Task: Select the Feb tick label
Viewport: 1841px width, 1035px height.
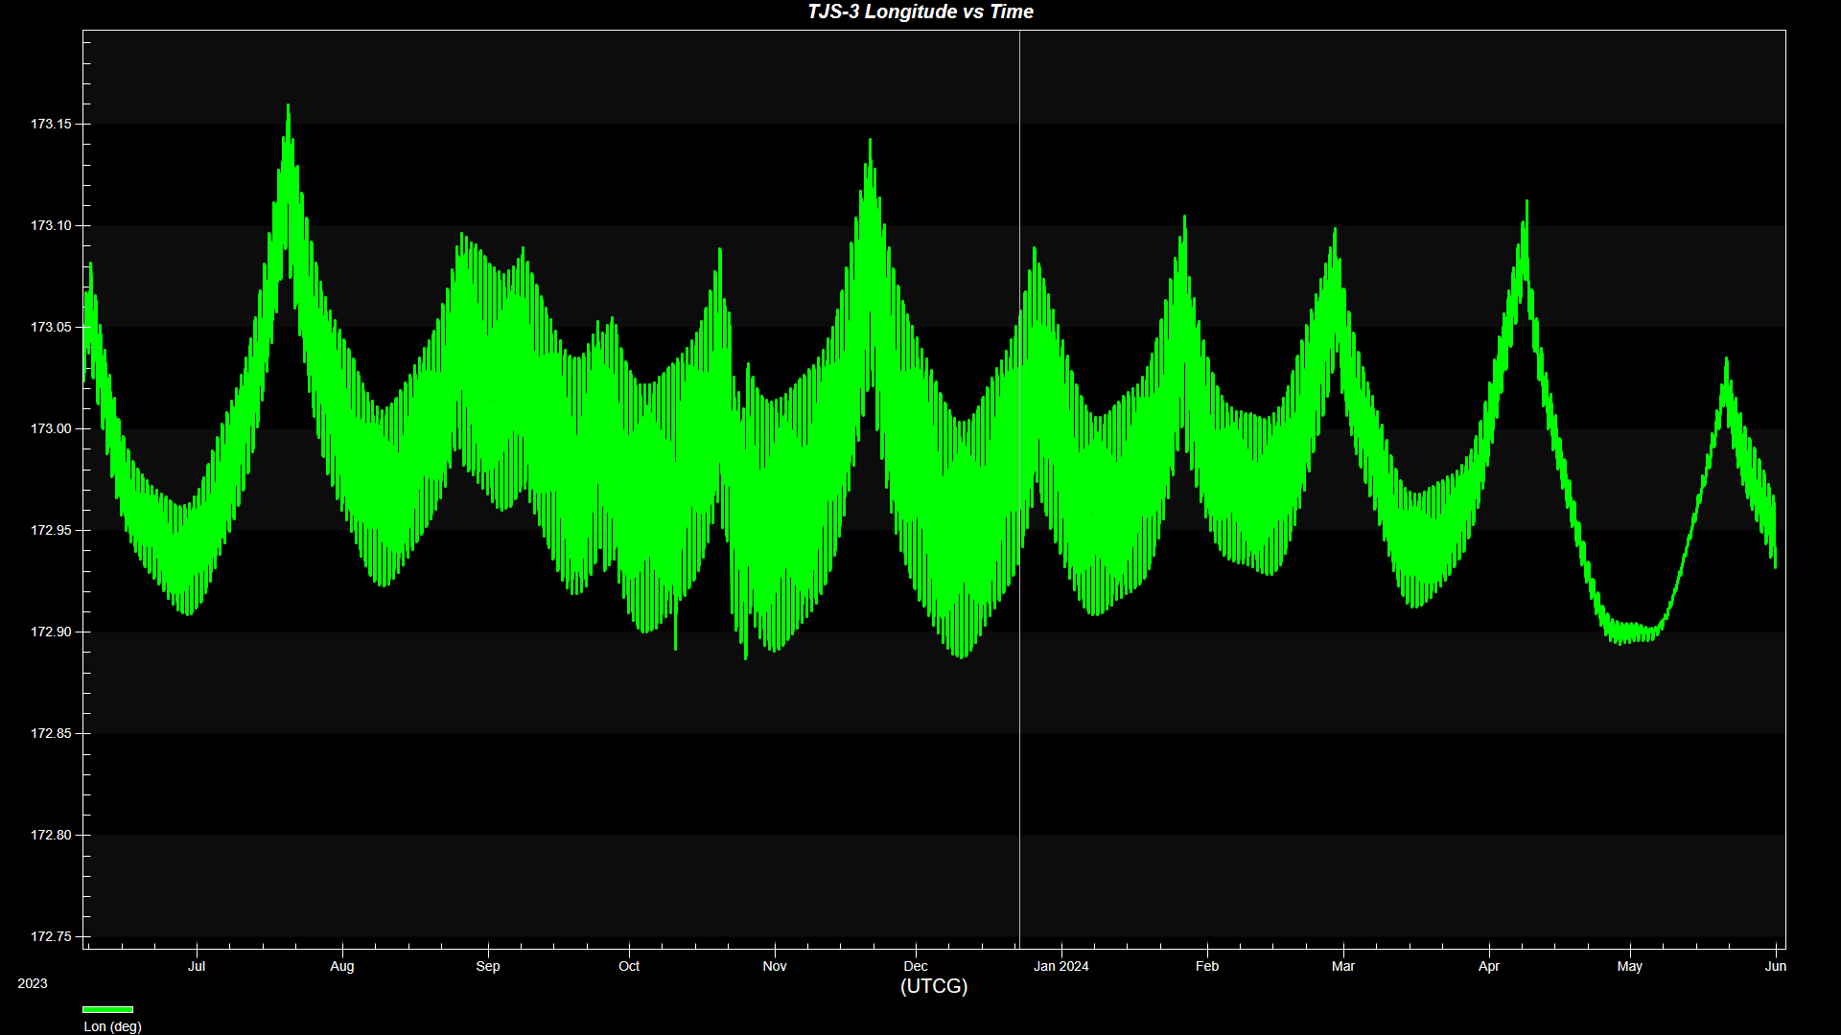Action: click(x=1207, y=966)
